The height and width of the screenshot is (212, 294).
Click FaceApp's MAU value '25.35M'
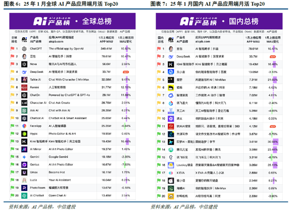(x=106, y=126)
